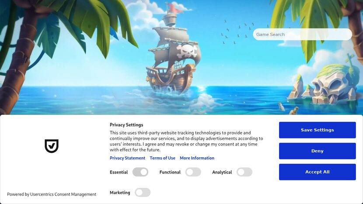Click the skull and crossbones on the sail
Screen dimensions: 363x204
click(187, 51)
